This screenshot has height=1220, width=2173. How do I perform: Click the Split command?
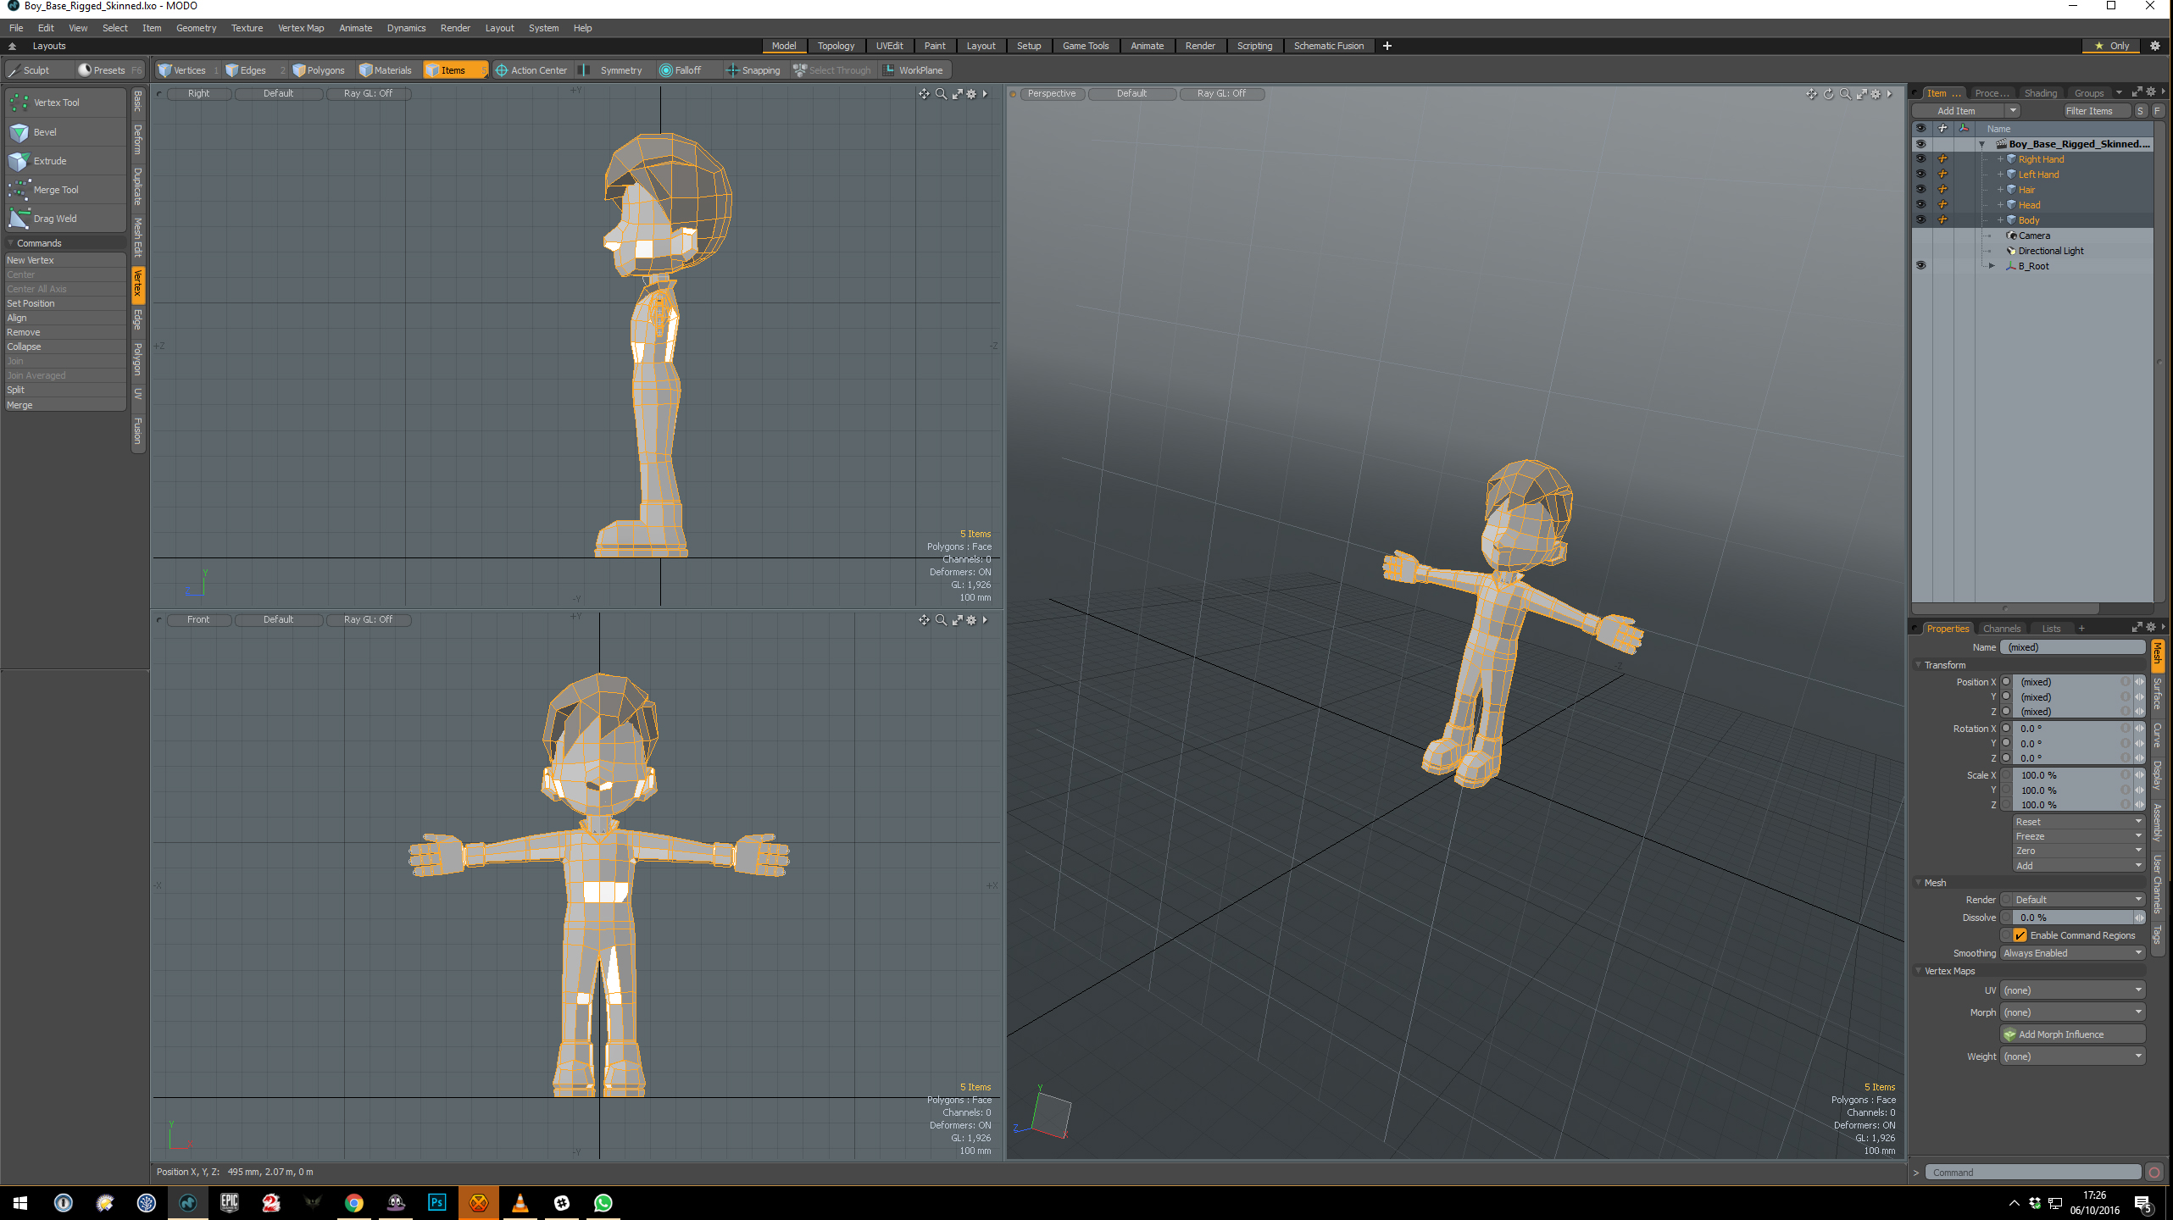point(64,390)
